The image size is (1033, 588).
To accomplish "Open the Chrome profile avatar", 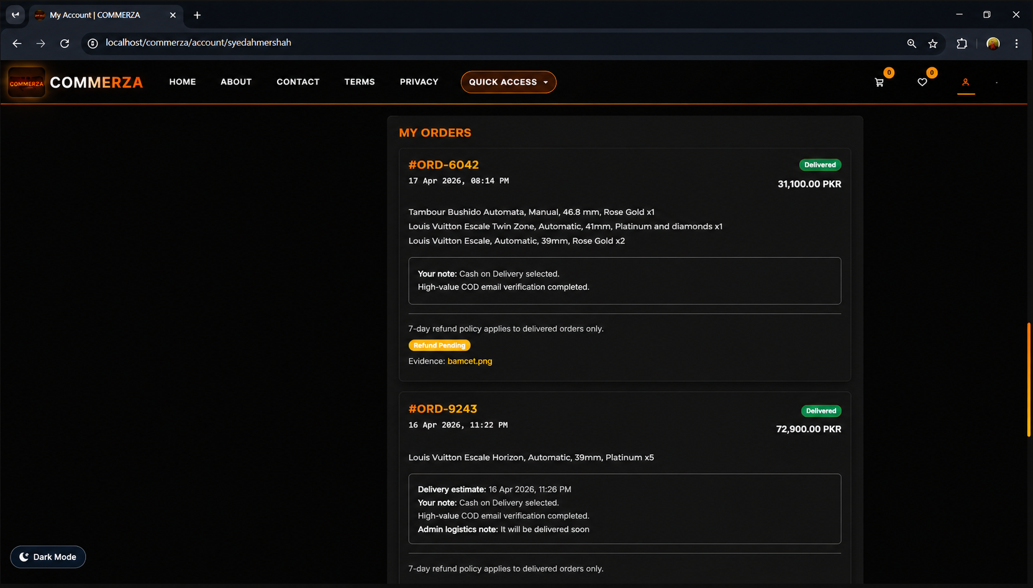I will click(993, 43).
